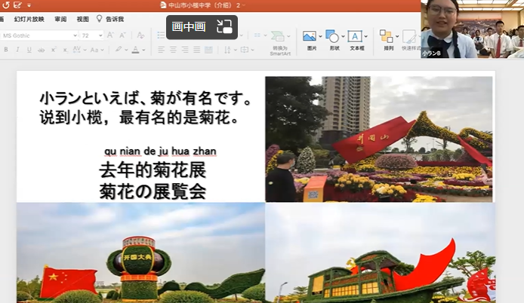Toggle Superscript formatting
The width and height of the screenshot is (524, 303).
pos(53,50)
